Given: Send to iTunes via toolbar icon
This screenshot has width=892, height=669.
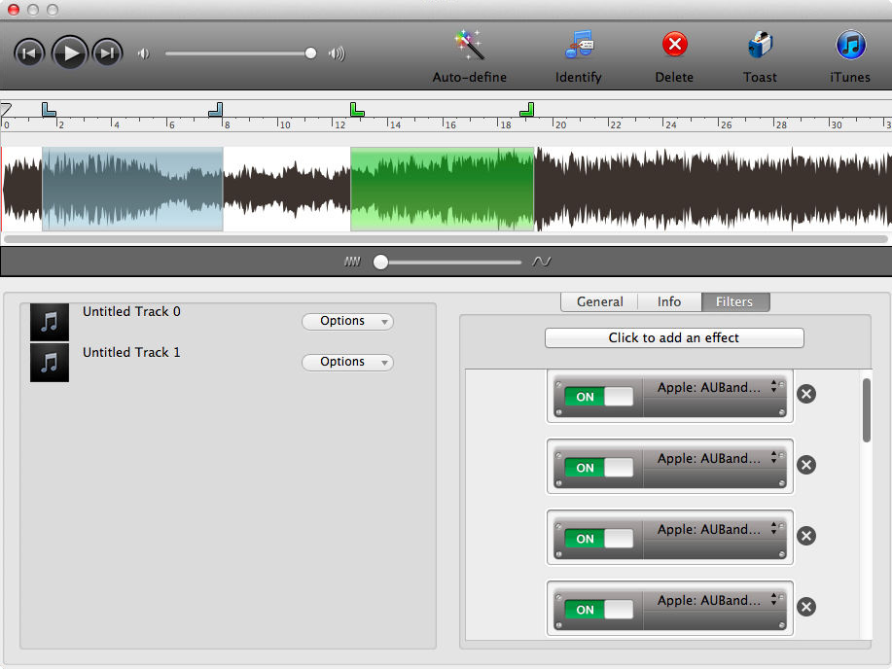Looking at the screenshot, I should 850,46.
